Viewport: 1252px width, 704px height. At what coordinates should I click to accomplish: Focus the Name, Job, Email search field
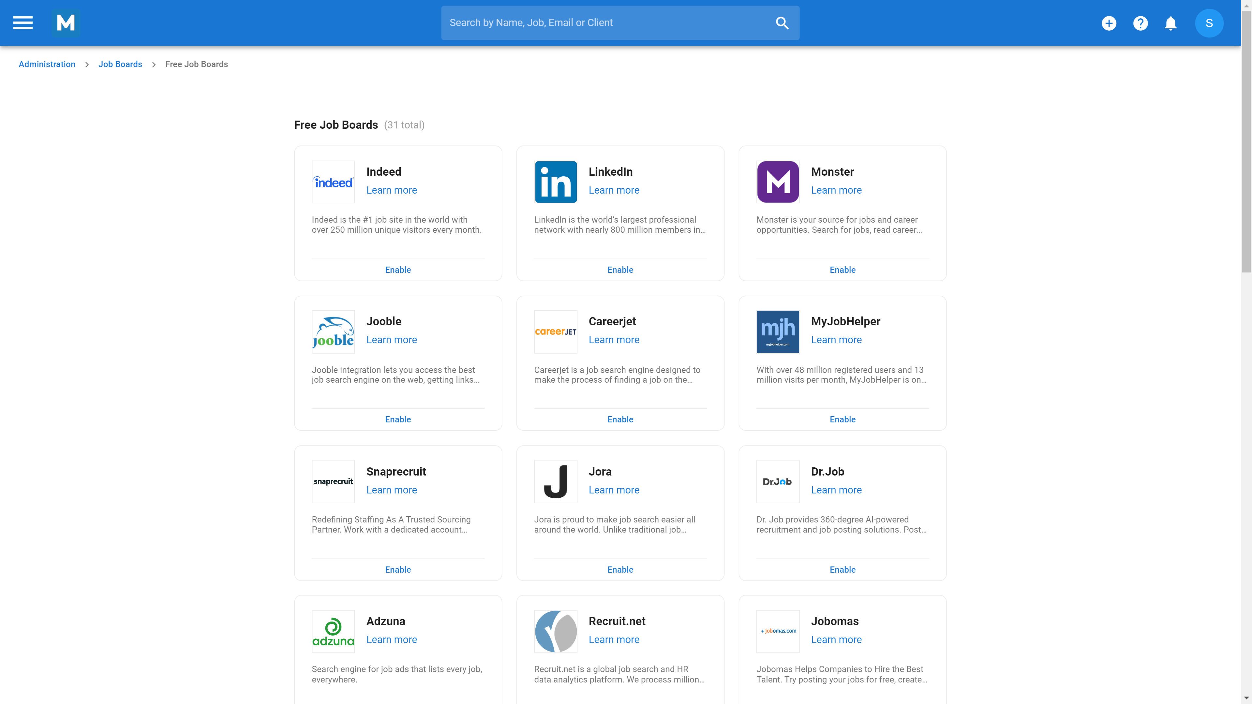tap(607, 23)
